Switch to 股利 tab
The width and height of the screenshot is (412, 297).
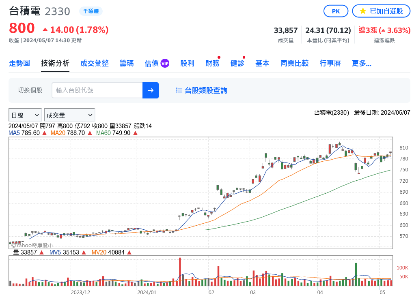tap(188, 63)
